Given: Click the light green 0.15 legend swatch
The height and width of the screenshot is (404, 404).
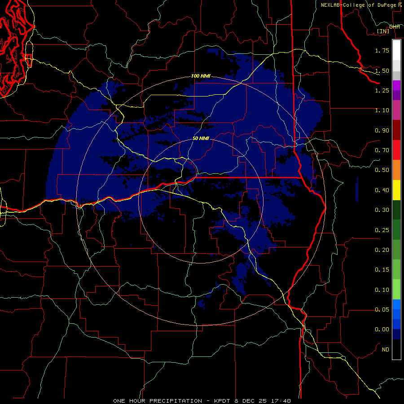Looking at the screenshot, I should point(396,269).
